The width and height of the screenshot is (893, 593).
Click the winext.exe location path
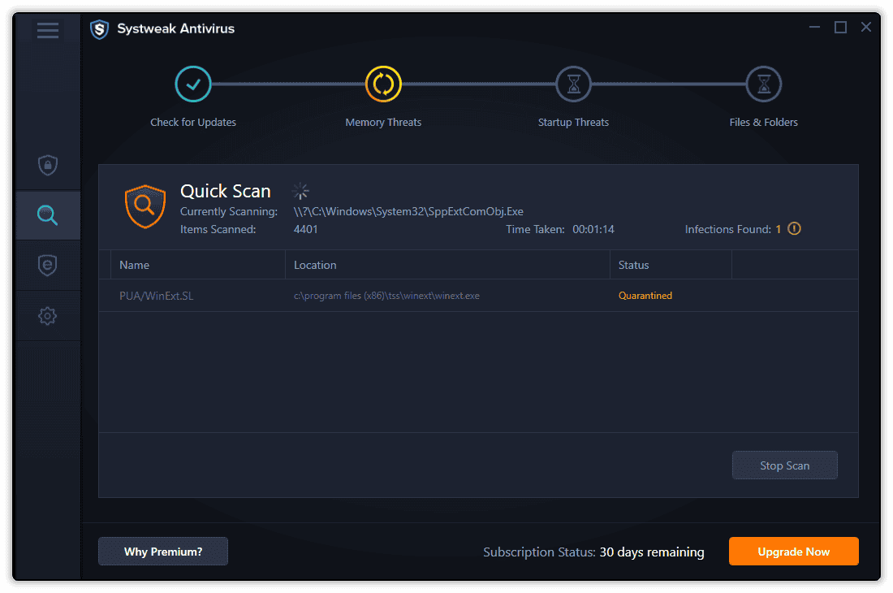(386, 296)
